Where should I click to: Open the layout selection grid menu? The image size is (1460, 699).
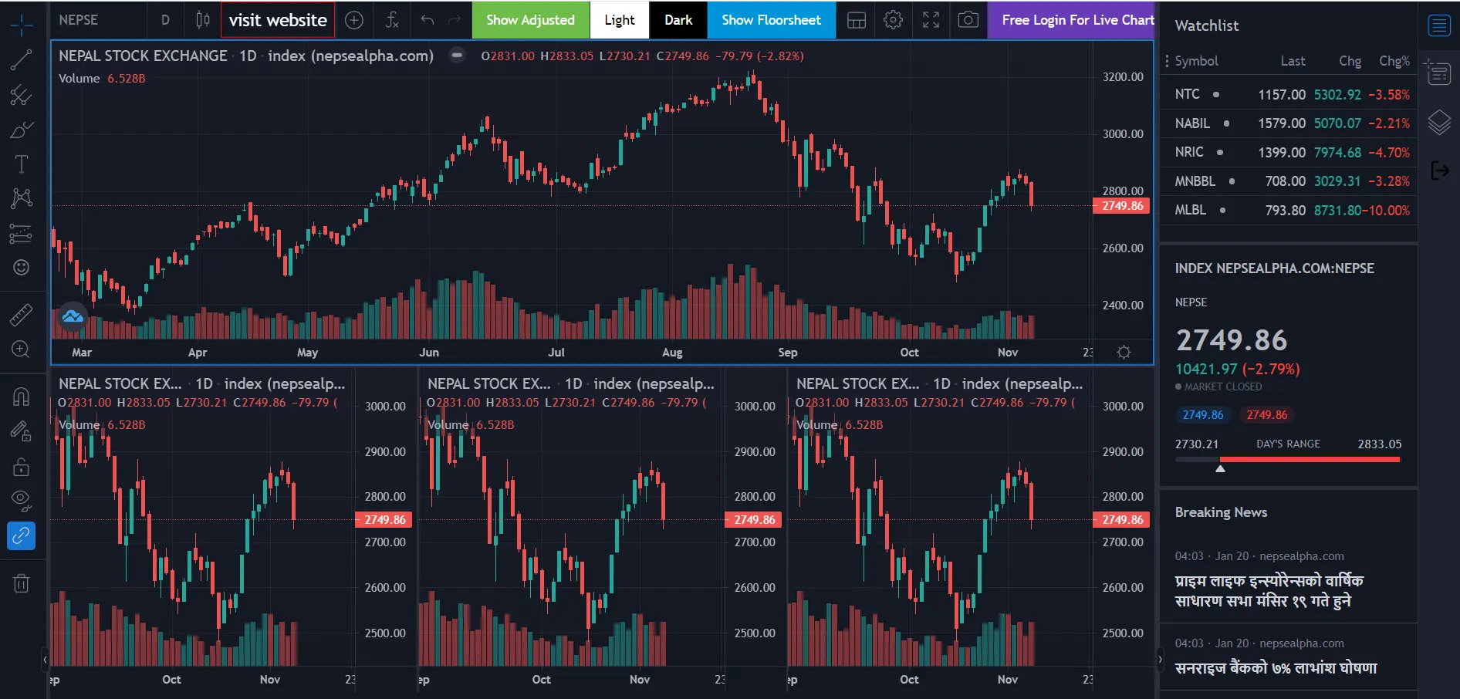[x=856, y=20]
